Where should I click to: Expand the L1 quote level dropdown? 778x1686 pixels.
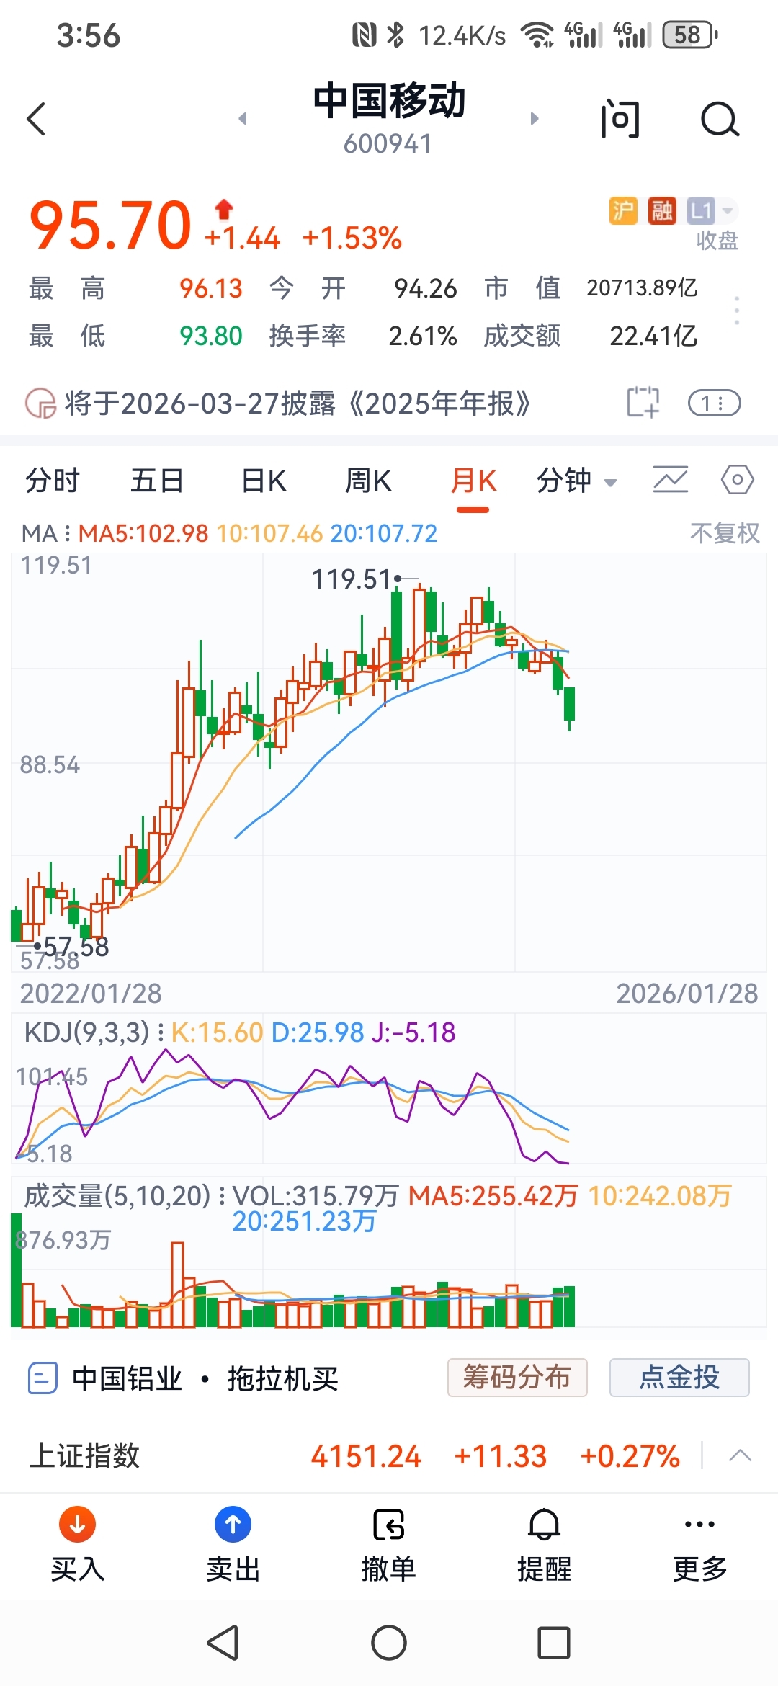click(x=712, y=210)
